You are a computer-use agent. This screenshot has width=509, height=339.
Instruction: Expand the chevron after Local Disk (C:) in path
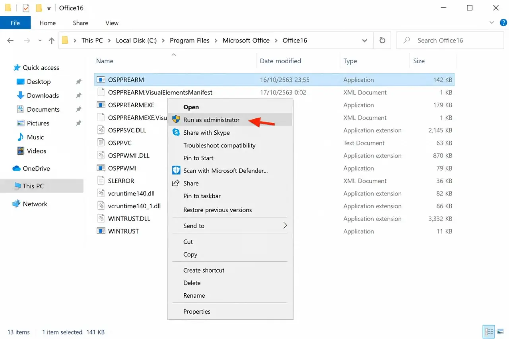point(163,41)
